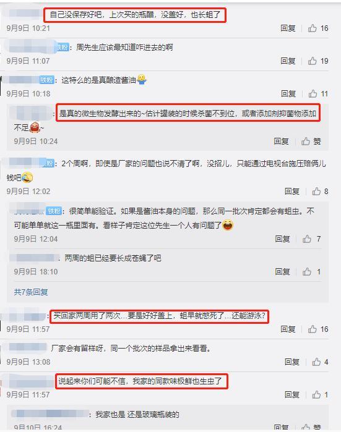
Task: Click 回复 on the 13:08 comment
Action: click(x=292, y=362)
